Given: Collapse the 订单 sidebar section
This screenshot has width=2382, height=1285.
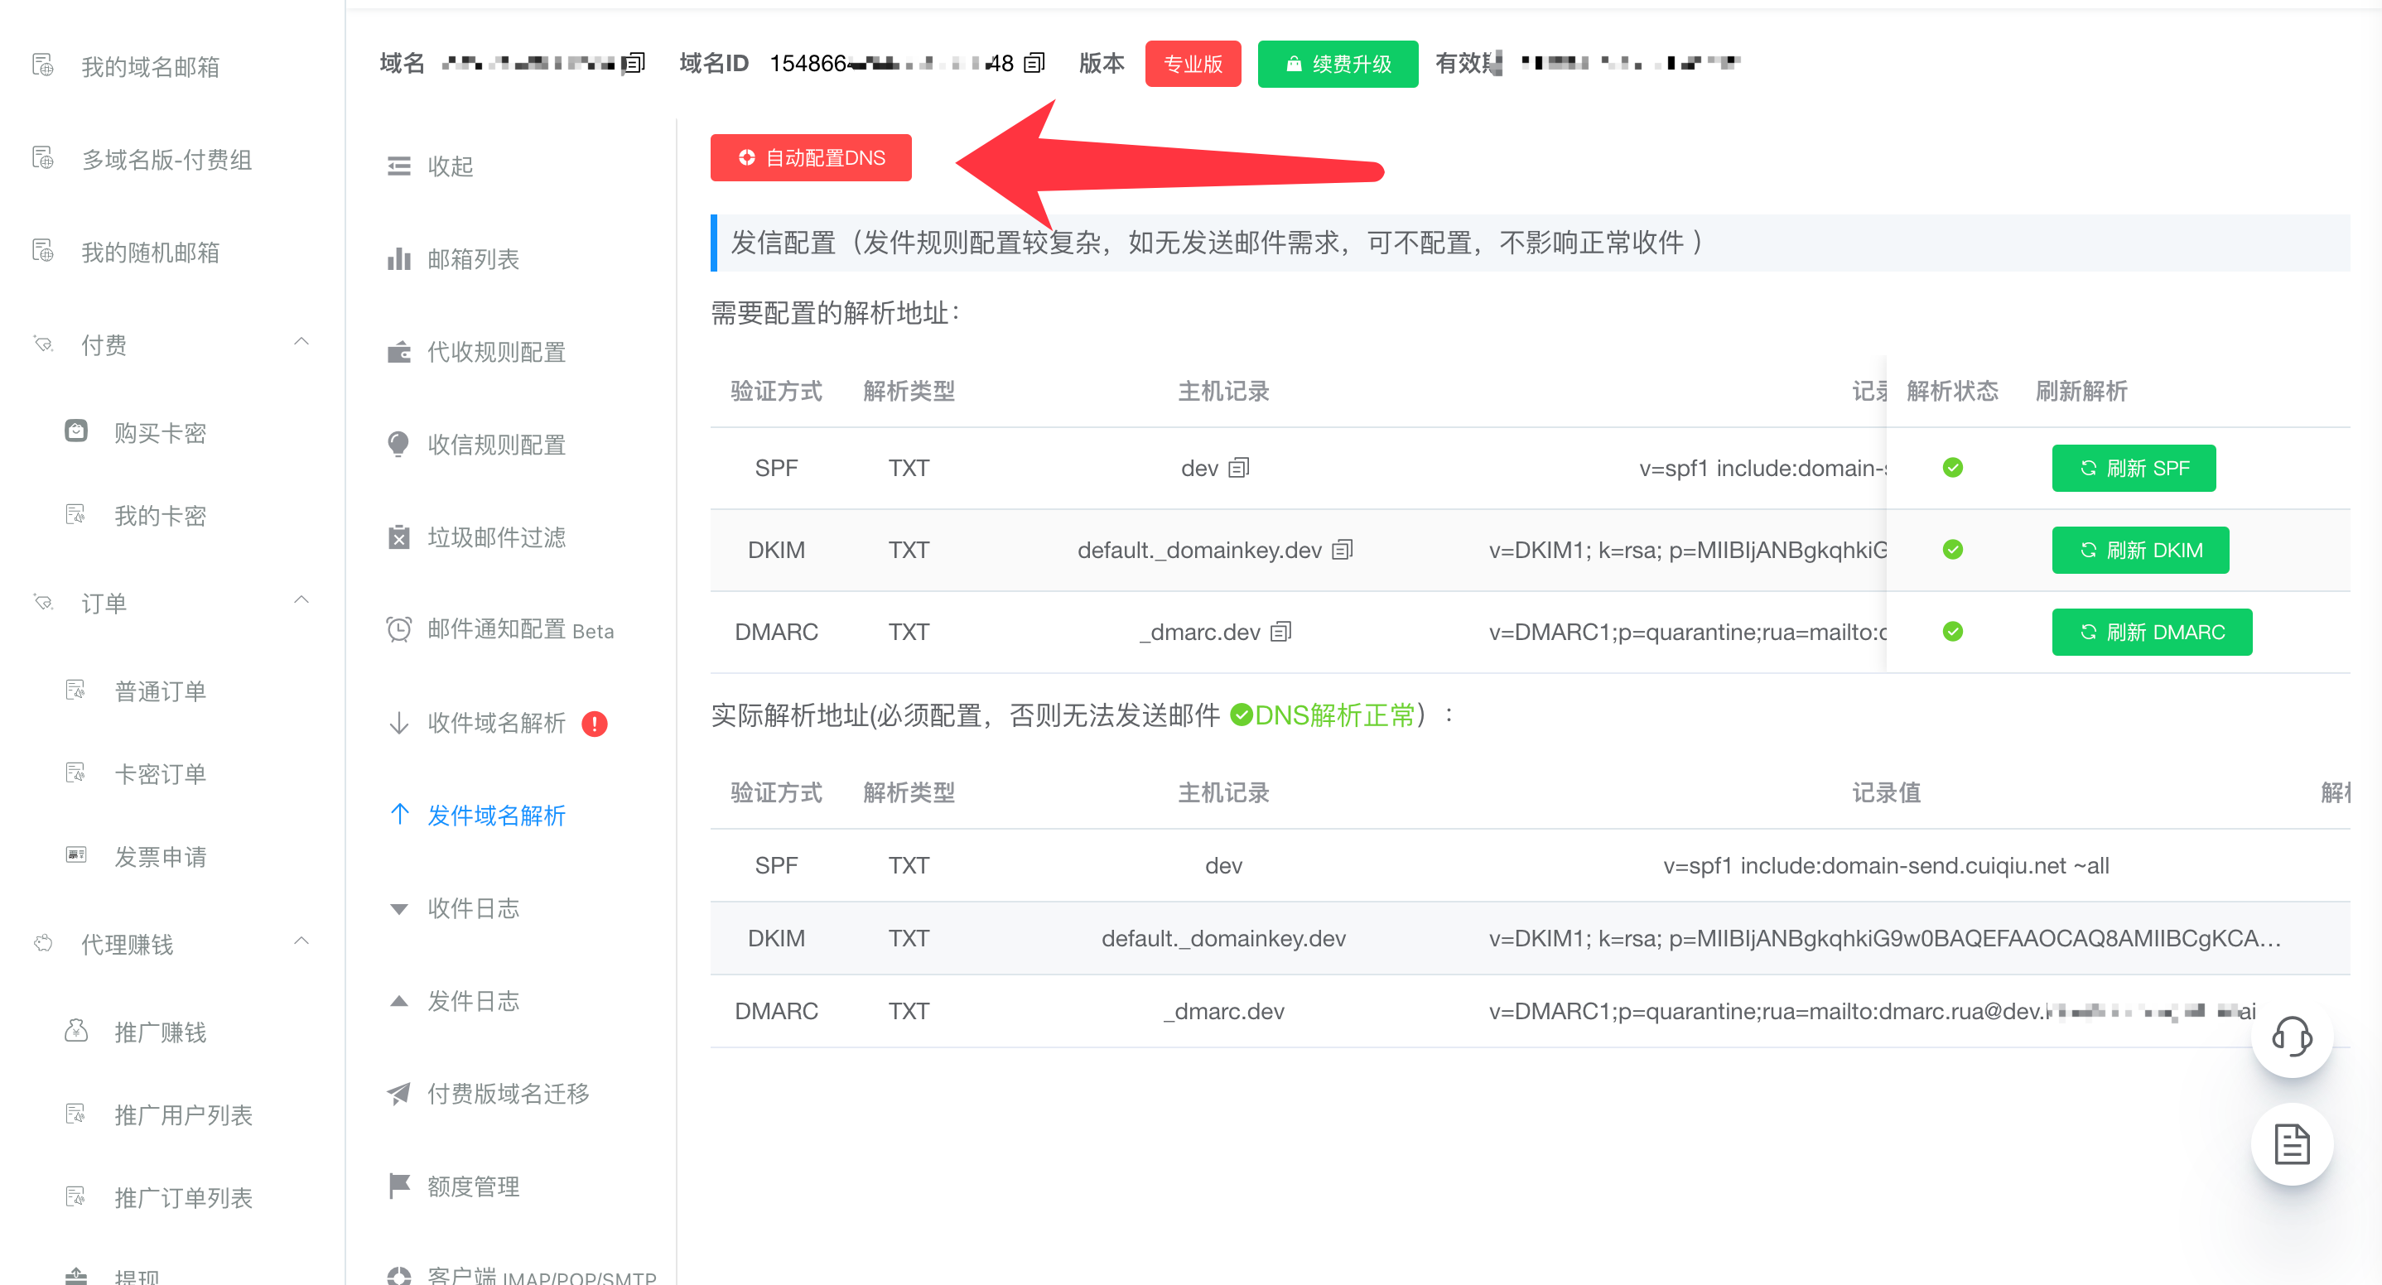Looking at the screenshot, I should 301,601.
